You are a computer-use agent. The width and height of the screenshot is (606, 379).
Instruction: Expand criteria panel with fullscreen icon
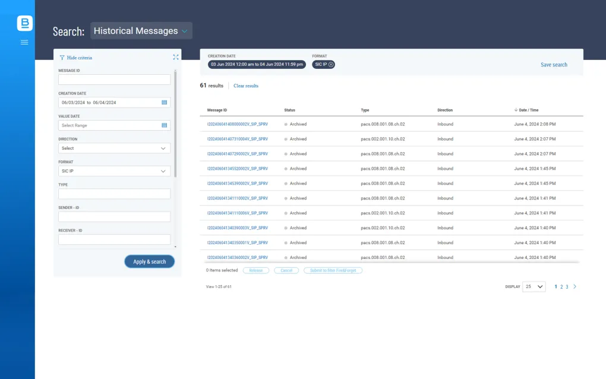pos(175,58)
